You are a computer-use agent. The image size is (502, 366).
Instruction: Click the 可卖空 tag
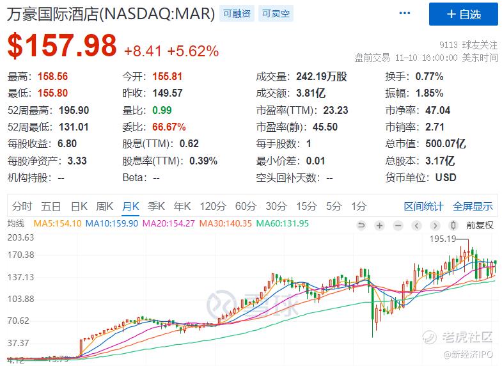tap(276, 13)
